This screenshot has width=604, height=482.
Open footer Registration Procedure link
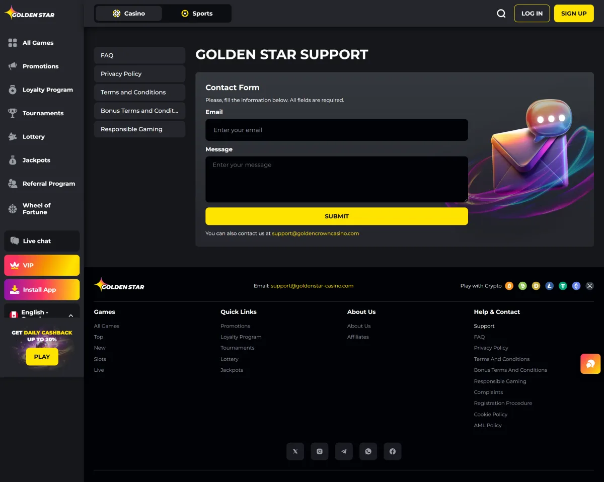coord(503,404)
